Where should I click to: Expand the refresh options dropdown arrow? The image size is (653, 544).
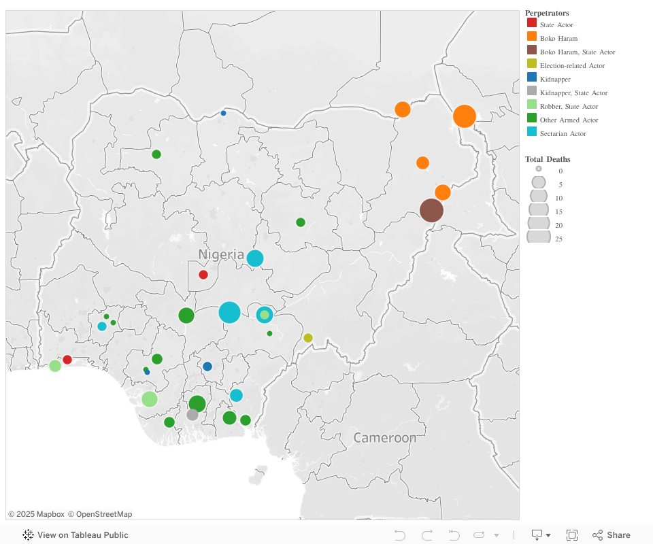pos(497,535)
